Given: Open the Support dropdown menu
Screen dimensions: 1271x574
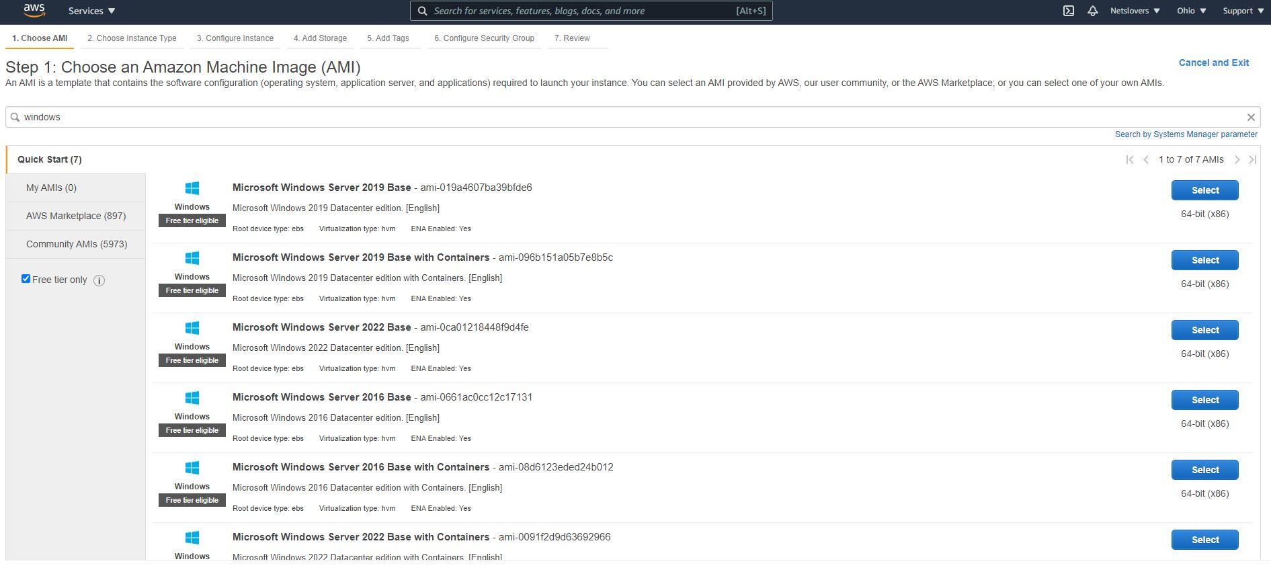Looking at the screenshot, I should [1243, 11].
